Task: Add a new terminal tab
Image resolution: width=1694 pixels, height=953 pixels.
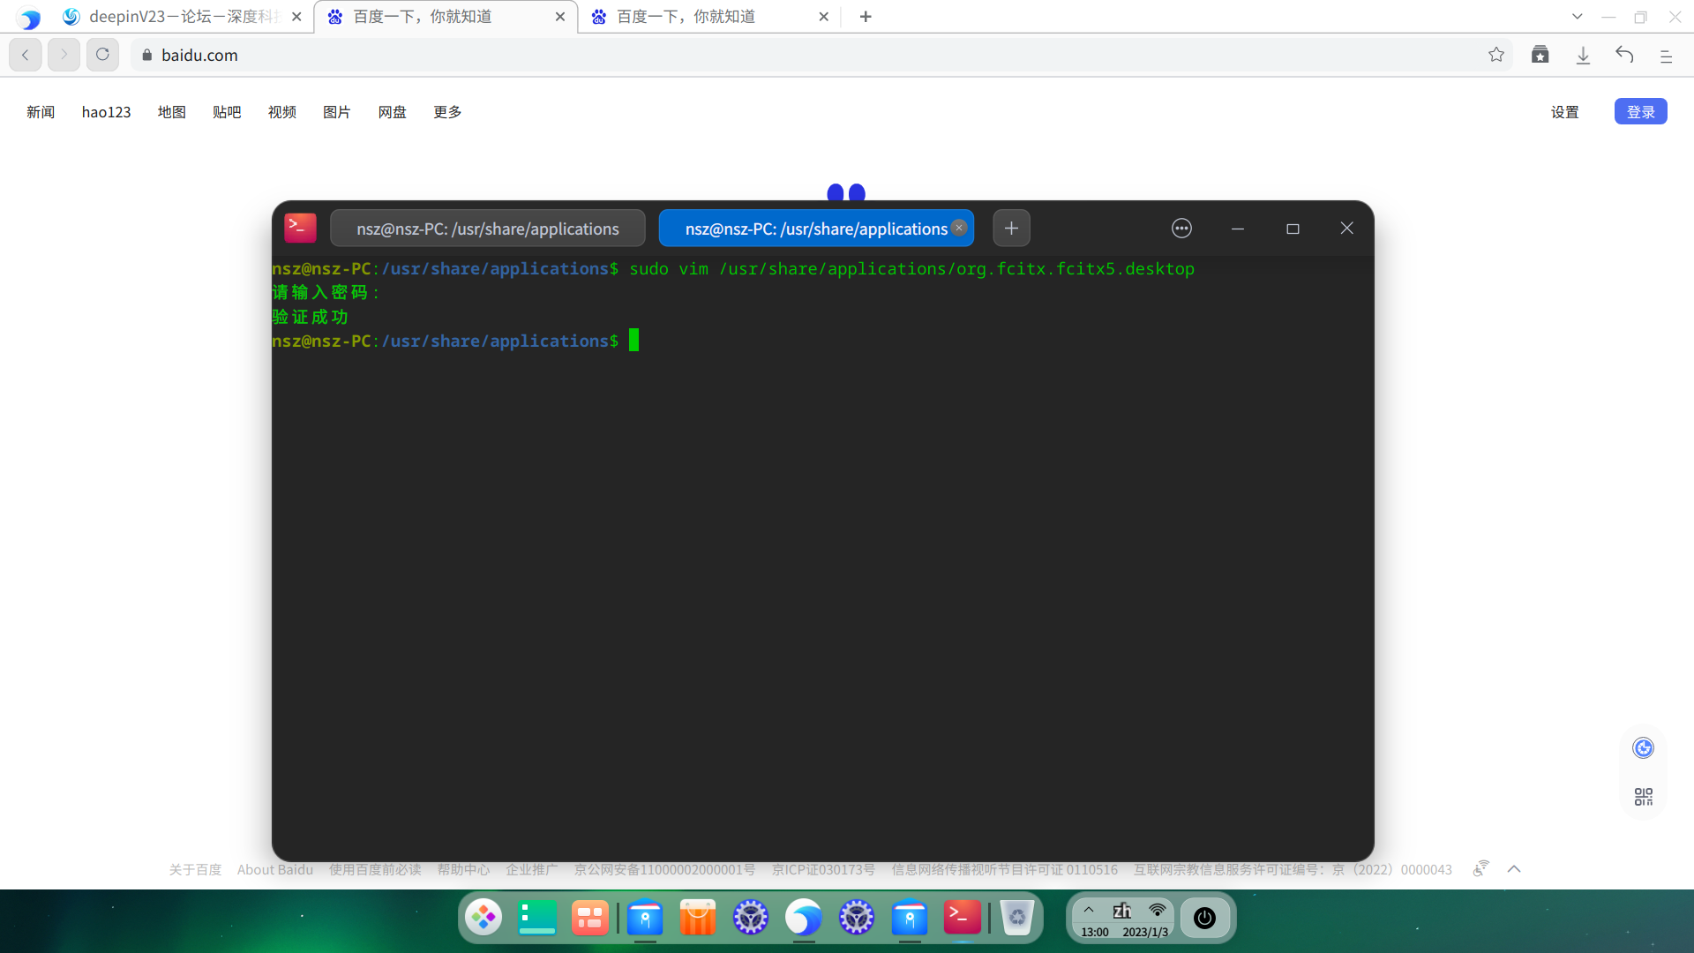Action: click(x=1011, y=229)
